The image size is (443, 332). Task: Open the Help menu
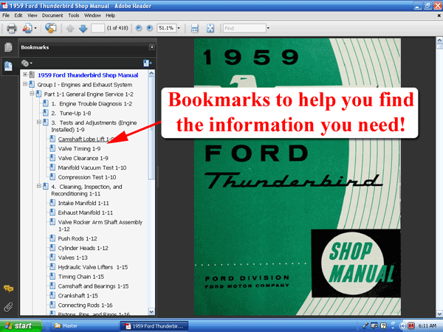[x=111, y=15]
